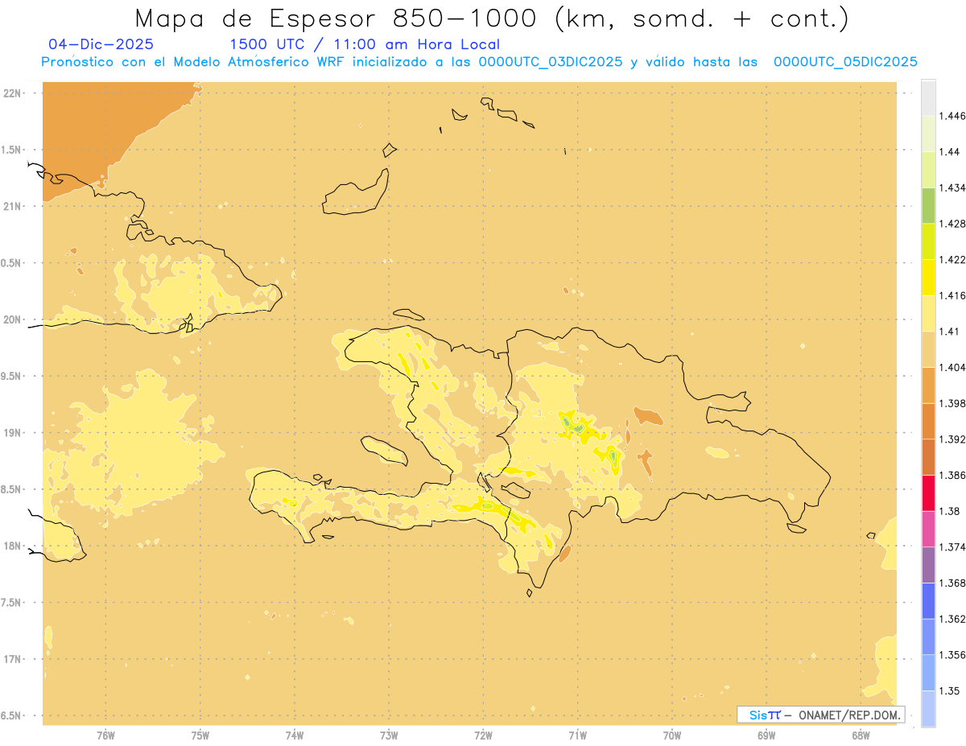Pick the purple legend swatch between 1.368 and 1.374

(x=928, y=565)
